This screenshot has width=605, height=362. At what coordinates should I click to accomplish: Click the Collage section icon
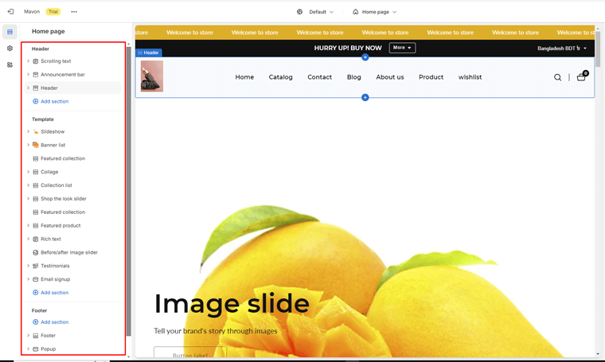coord(36,172)
